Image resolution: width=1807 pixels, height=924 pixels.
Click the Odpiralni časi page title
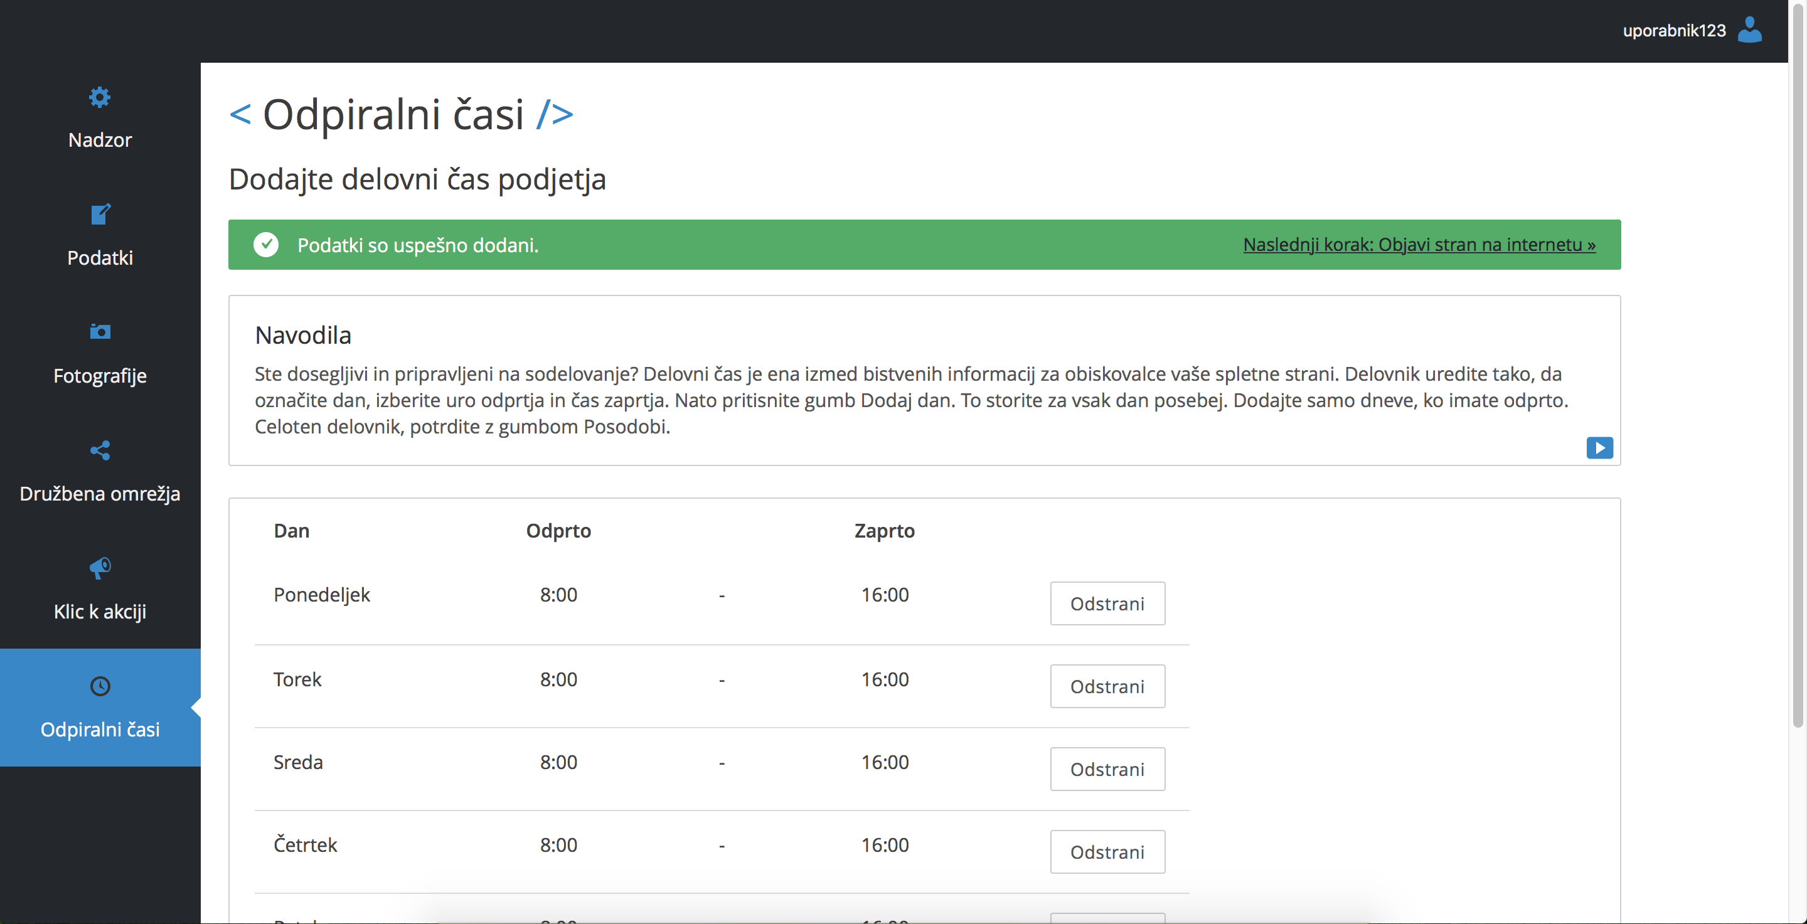393,114
